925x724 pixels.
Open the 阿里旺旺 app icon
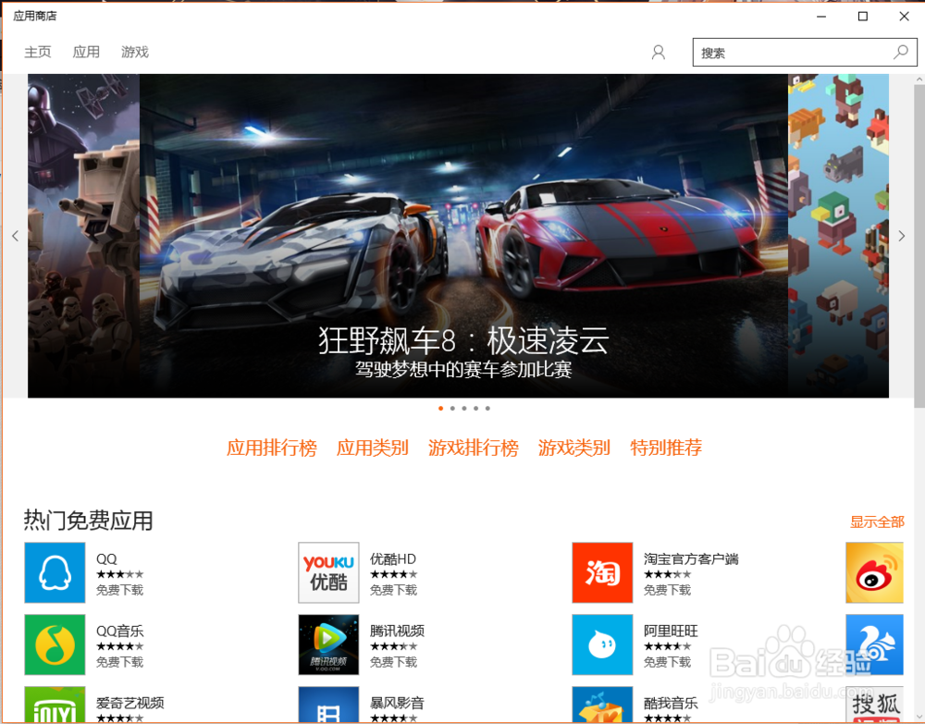pos(602,644)
